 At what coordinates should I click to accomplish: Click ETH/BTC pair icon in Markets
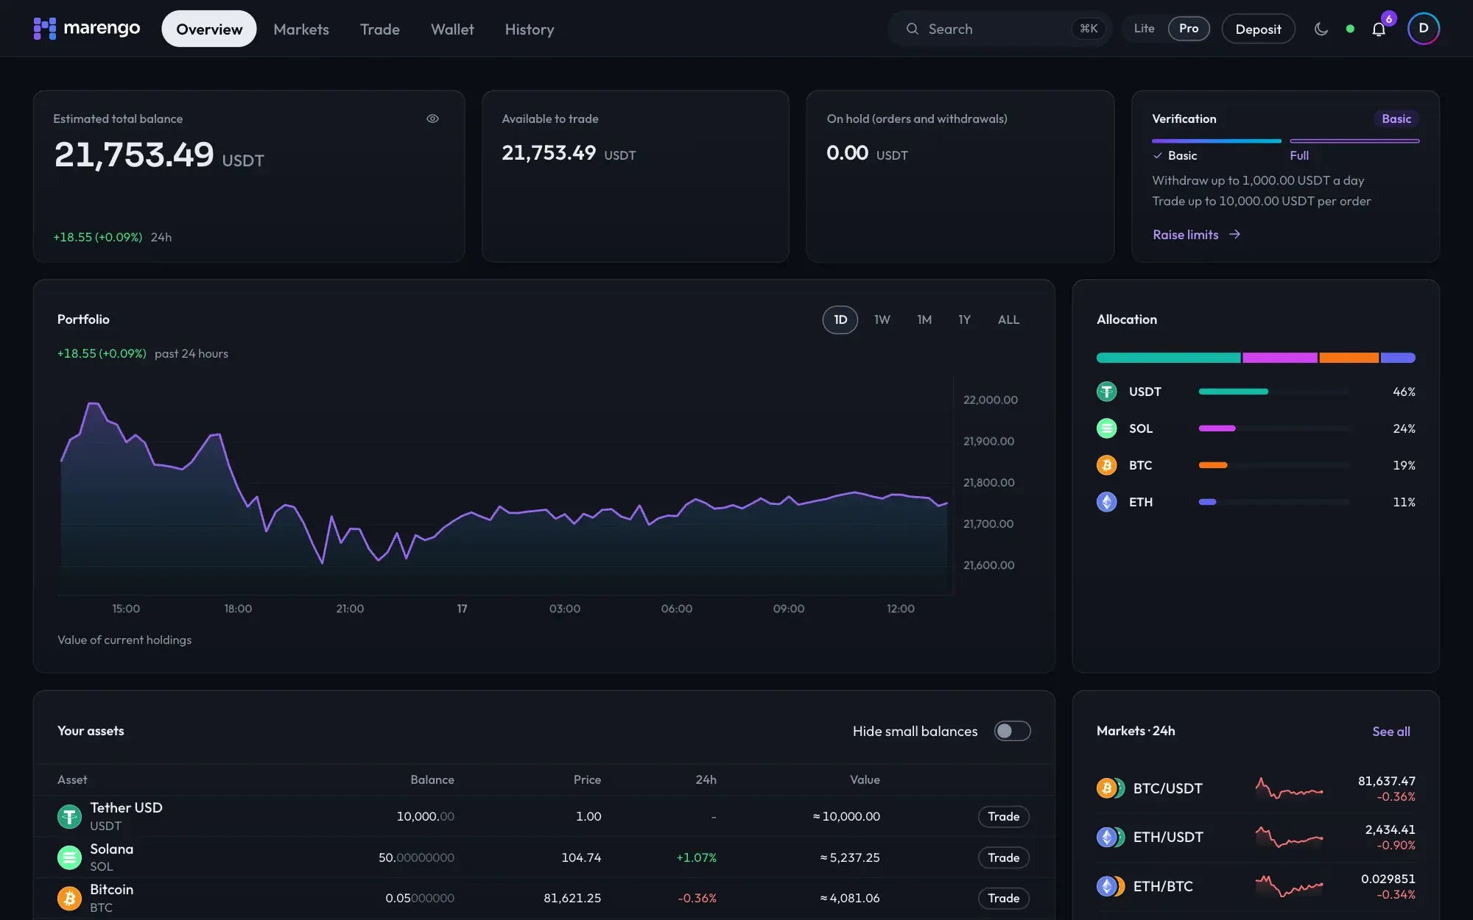click(x=1111, y=886)
